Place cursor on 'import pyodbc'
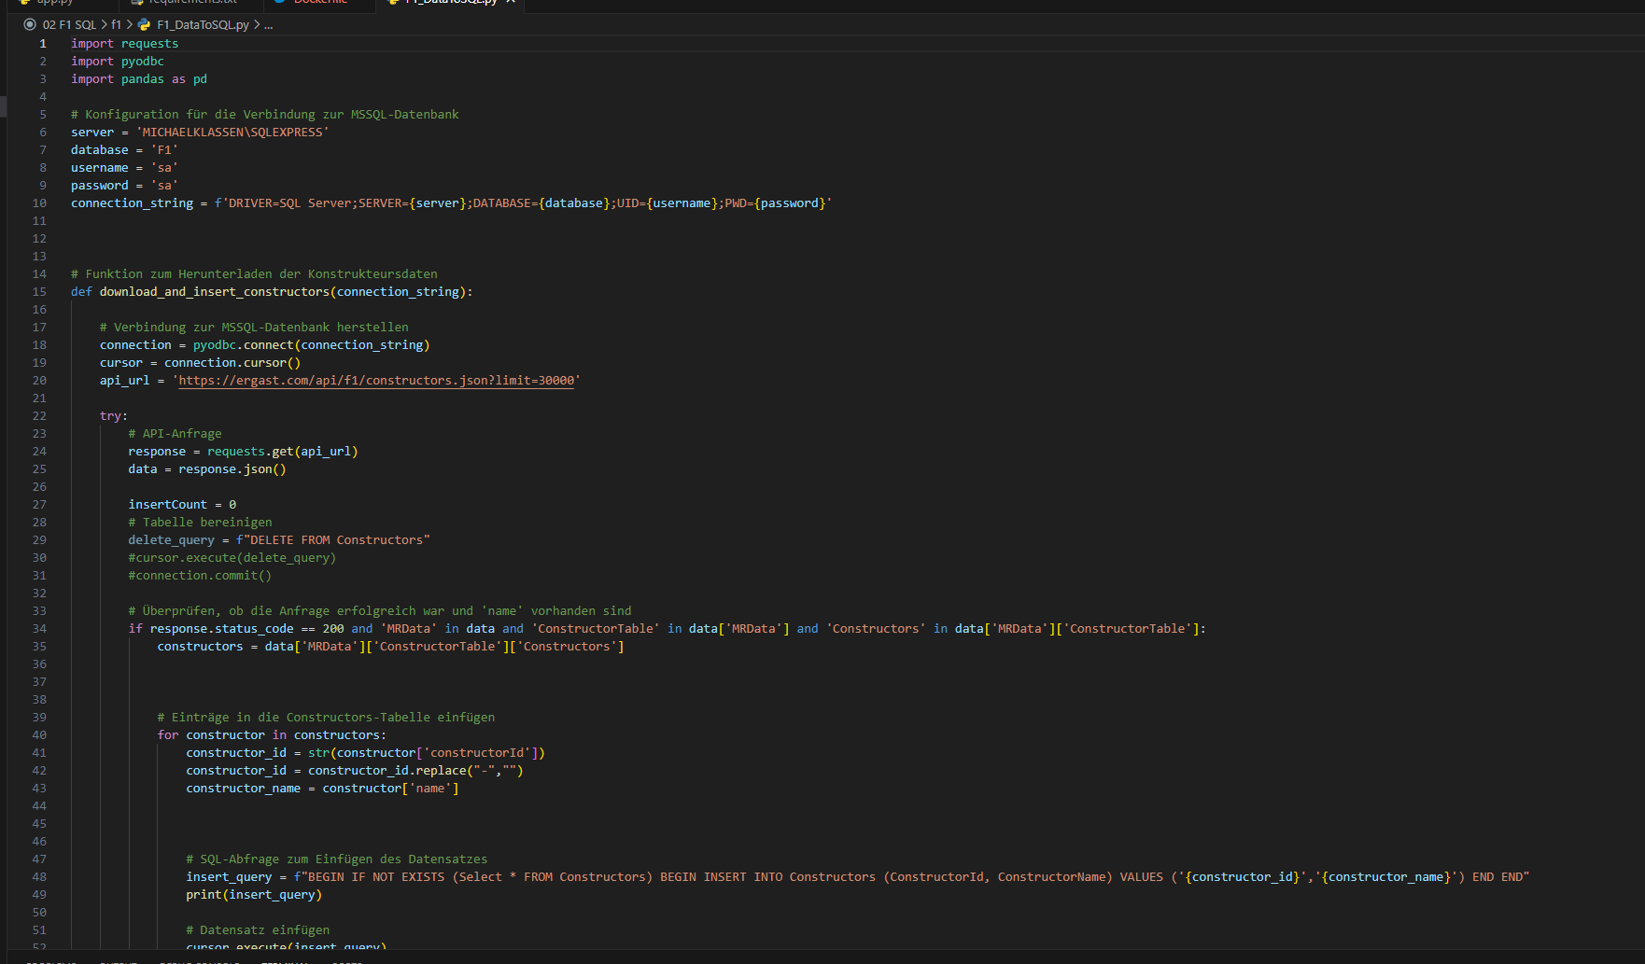This screenshot has height=964, width=1645. click(x=118, y=62)
